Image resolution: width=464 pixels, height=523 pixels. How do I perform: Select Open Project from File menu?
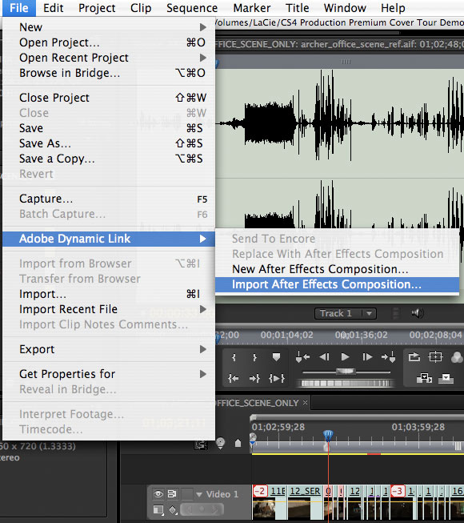click(x=109, y=42)
